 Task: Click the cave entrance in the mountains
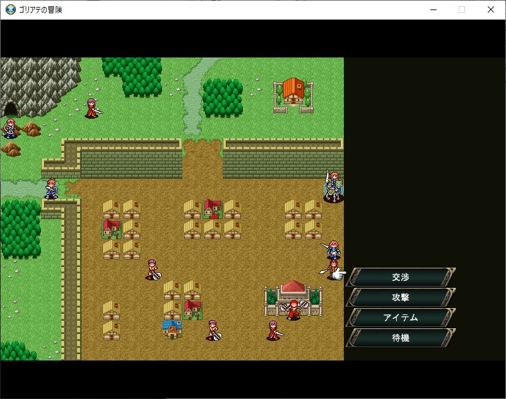10,109
